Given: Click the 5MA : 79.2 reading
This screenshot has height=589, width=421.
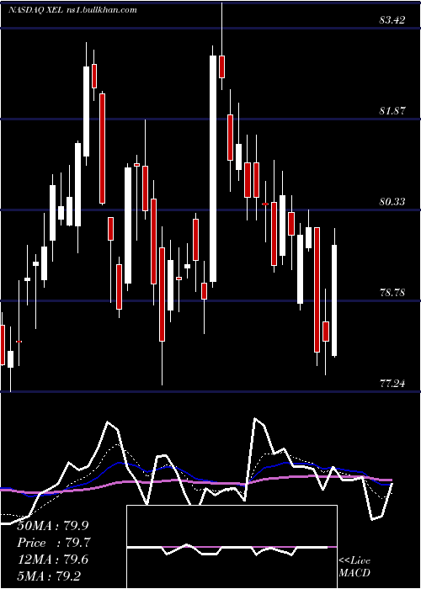Looking at the screenshot, I should (49, 576).
